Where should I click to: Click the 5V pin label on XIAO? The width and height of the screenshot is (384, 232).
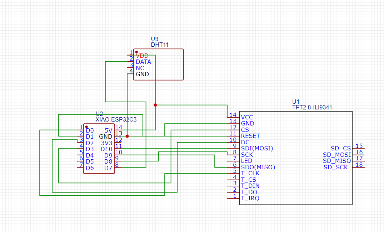click(109, 130)
